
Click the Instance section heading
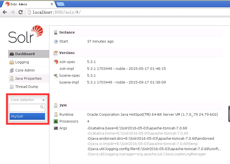tap(67, 32)
